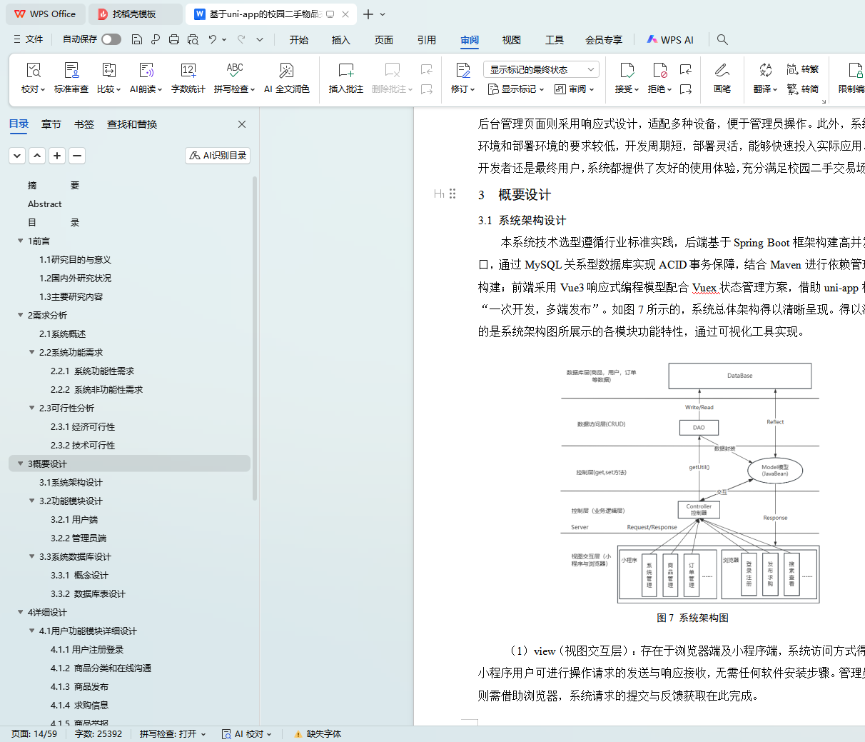Switch to the 视图 ribbon tab
Image resolution: width=865 pixels, height=742 pixels.
click(511, 40)
